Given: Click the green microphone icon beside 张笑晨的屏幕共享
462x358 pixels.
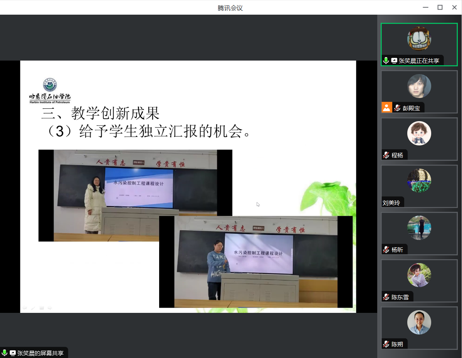Looking at the screenshot, I should [x=5, y=353].
